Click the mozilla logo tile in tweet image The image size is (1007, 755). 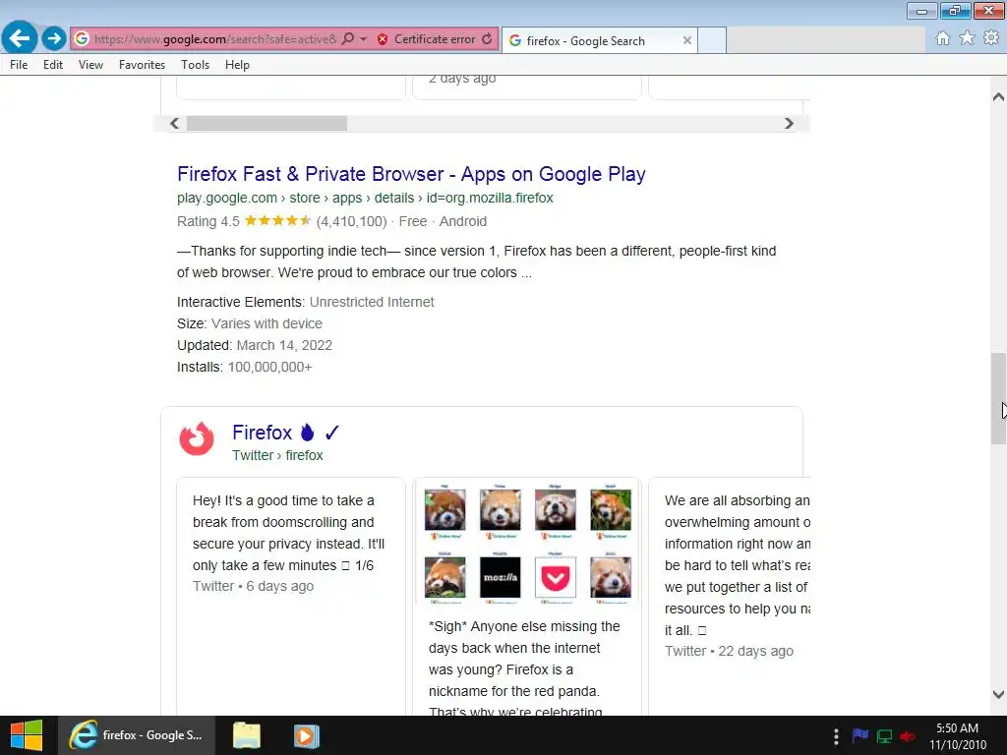[x=501, y=577]
